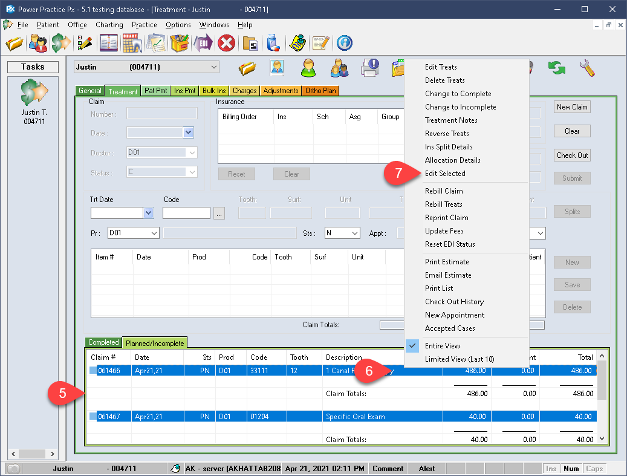Click the Justin T. dollar icon in Tasks
Image resolution: width=627 pixels, height=476 pixels.
[x=34, y=93]
